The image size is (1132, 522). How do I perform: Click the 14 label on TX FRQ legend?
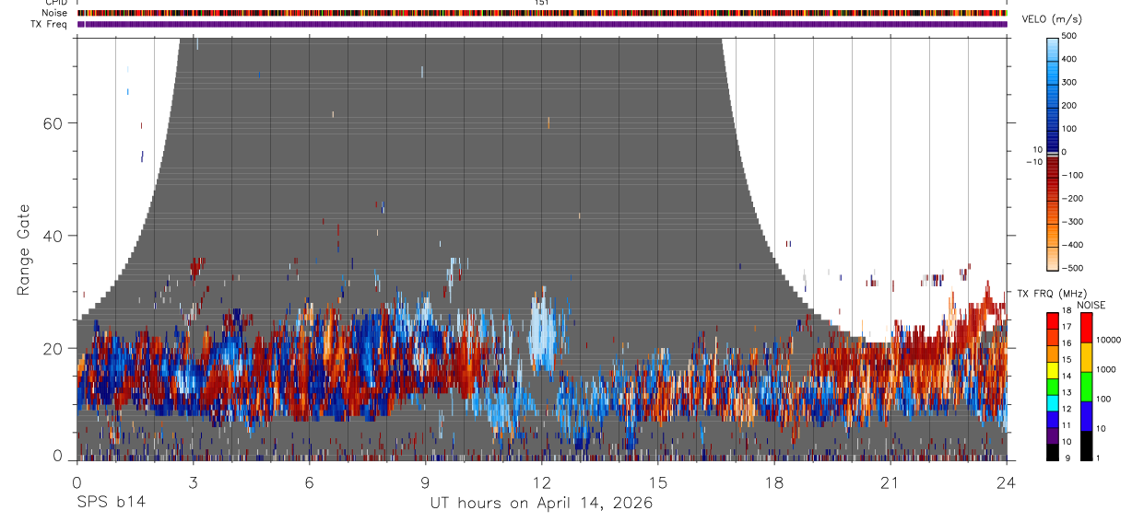(x=1066, y=377)
